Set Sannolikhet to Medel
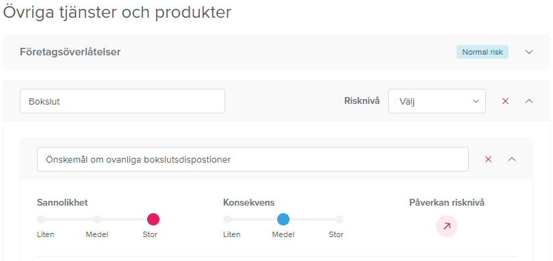Screen dimensions: 553x261 [97, 219]
